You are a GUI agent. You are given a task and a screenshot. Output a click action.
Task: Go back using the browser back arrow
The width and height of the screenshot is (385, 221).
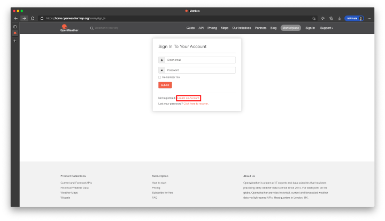(16, 18)
